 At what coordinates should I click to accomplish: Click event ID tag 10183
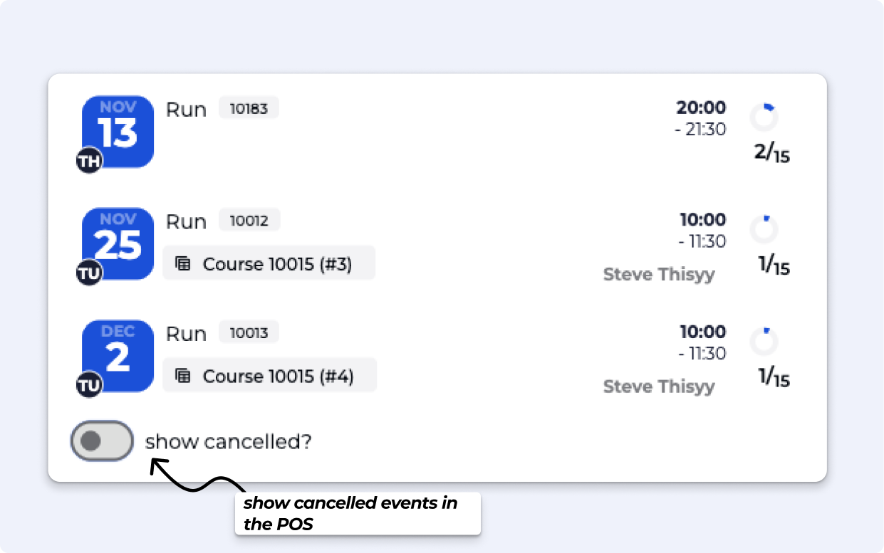click(x=249, y=109)
